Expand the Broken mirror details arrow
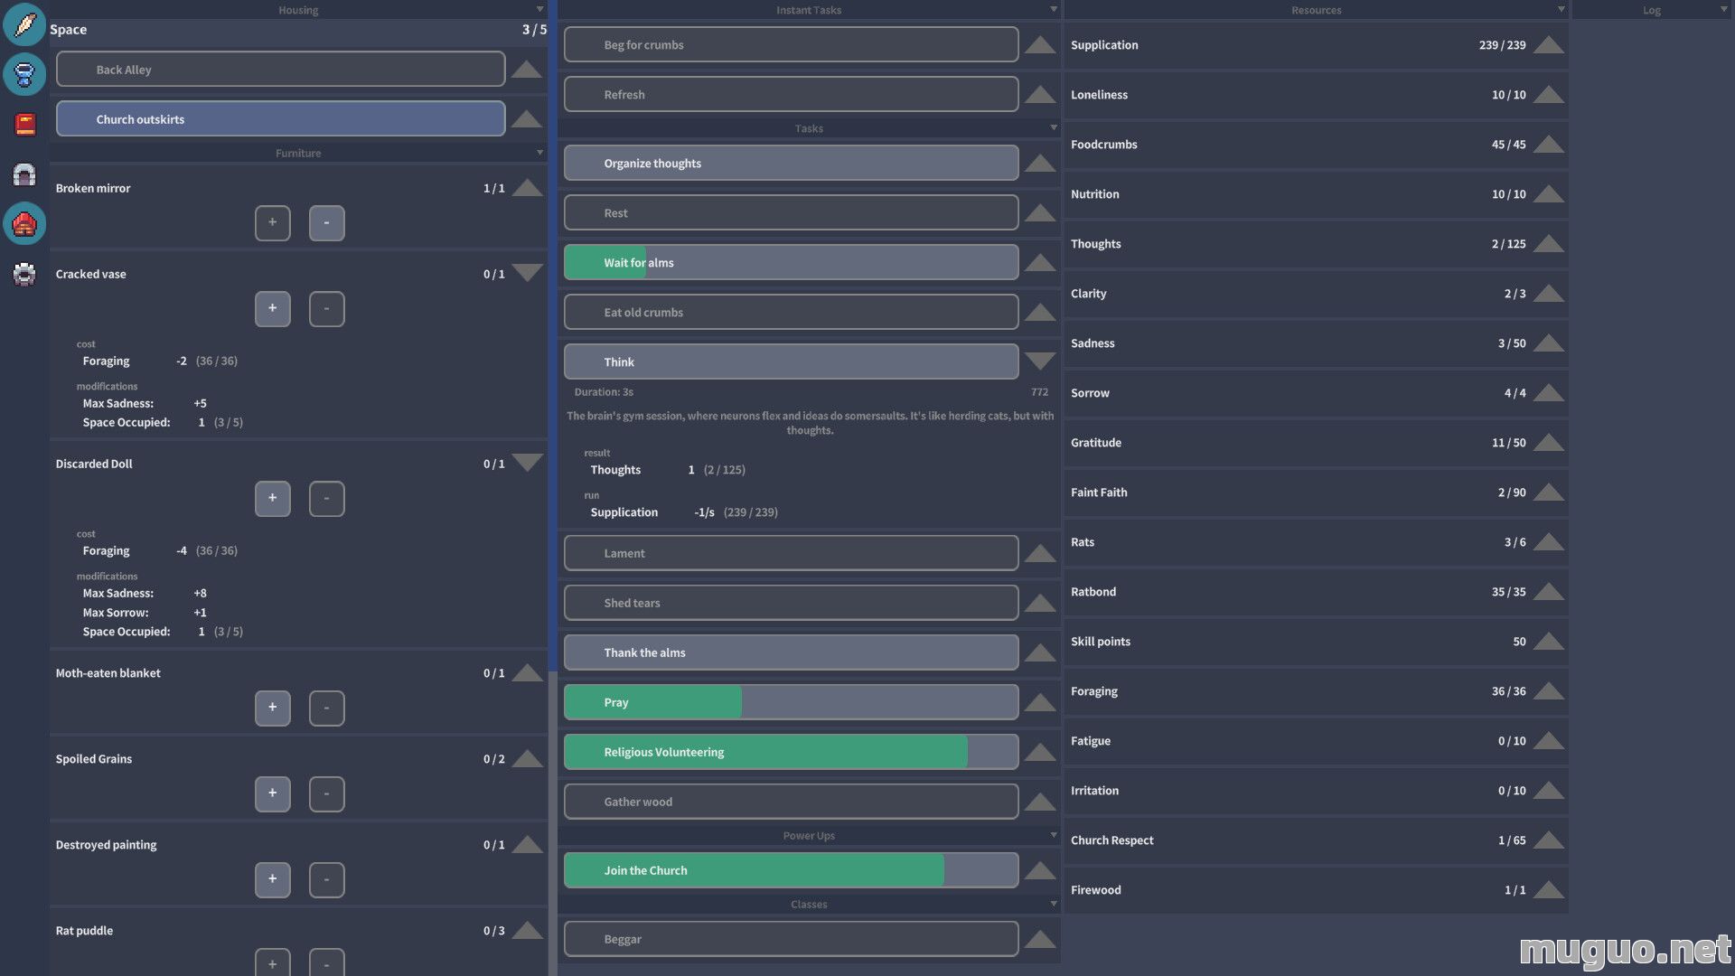1735x976 pixels. [x=527, y=188]
